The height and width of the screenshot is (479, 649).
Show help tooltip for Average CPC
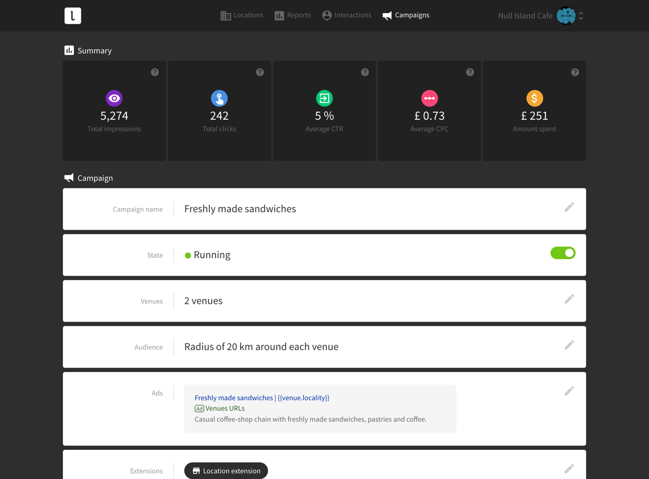(x=470, y=72)
